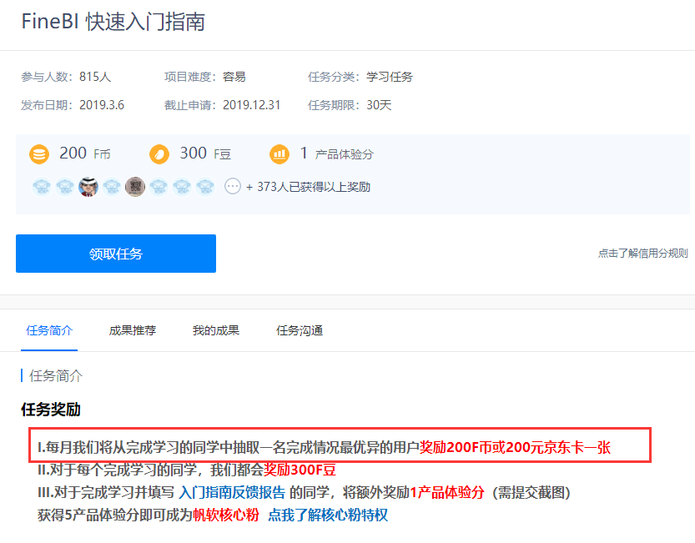Click the 373人已获得以上奖励 text
The width and height of the screenshot is (695, 543).
point(314,187)
